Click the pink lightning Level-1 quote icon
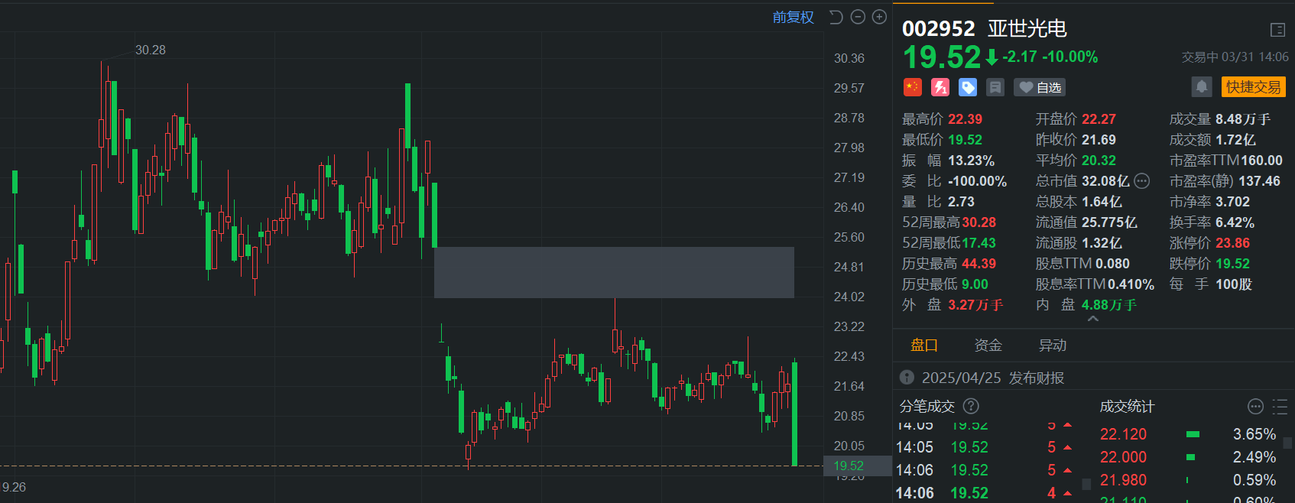 940,87
